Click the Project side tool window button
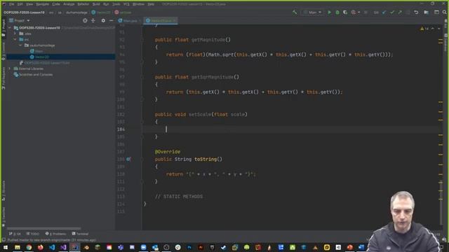The height and width of the screenshot is (252, 449). click(4, 27)
